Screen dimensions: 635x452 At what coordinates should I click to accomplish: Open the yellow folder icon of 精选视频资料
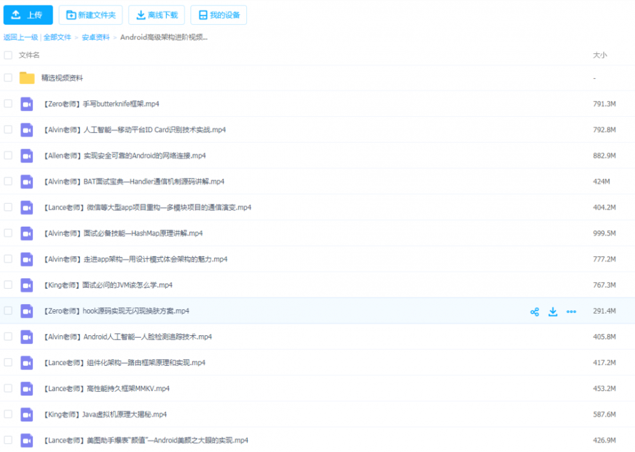click(26, 77)
